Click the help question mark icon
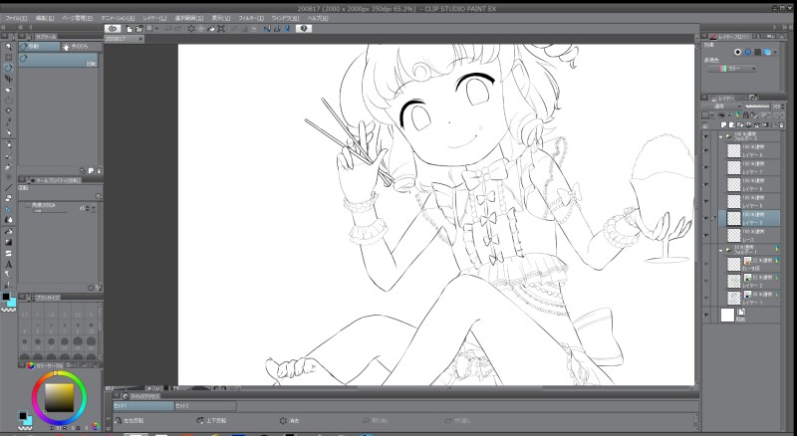 pos(304,29)
